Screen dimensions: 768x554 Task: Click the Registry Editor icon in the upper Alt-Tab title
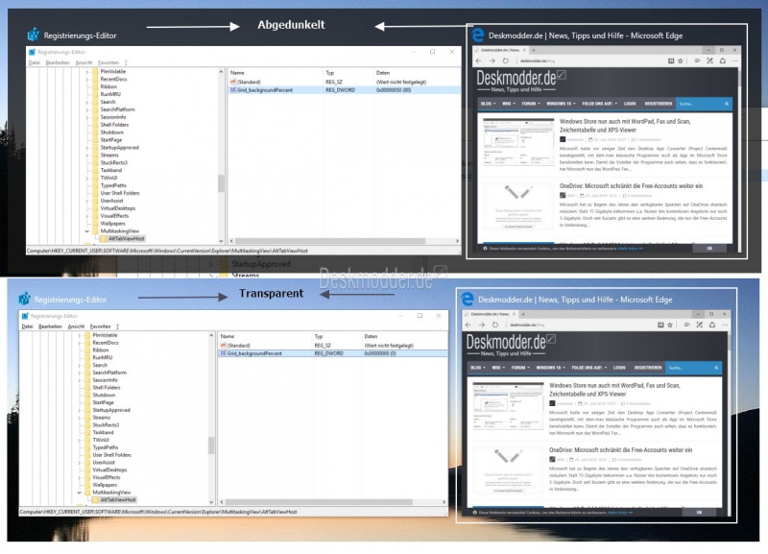click(36, 36)
